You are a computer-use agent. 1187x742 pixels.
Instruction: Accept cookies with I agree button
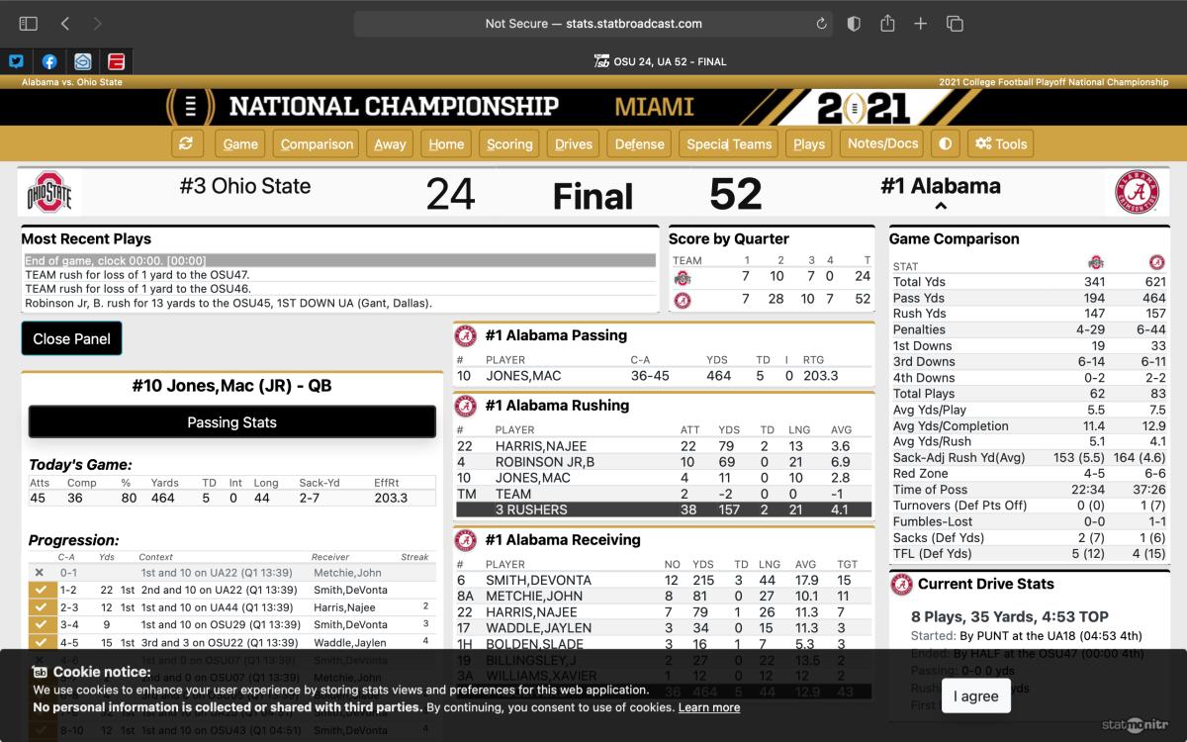[975, 696]
